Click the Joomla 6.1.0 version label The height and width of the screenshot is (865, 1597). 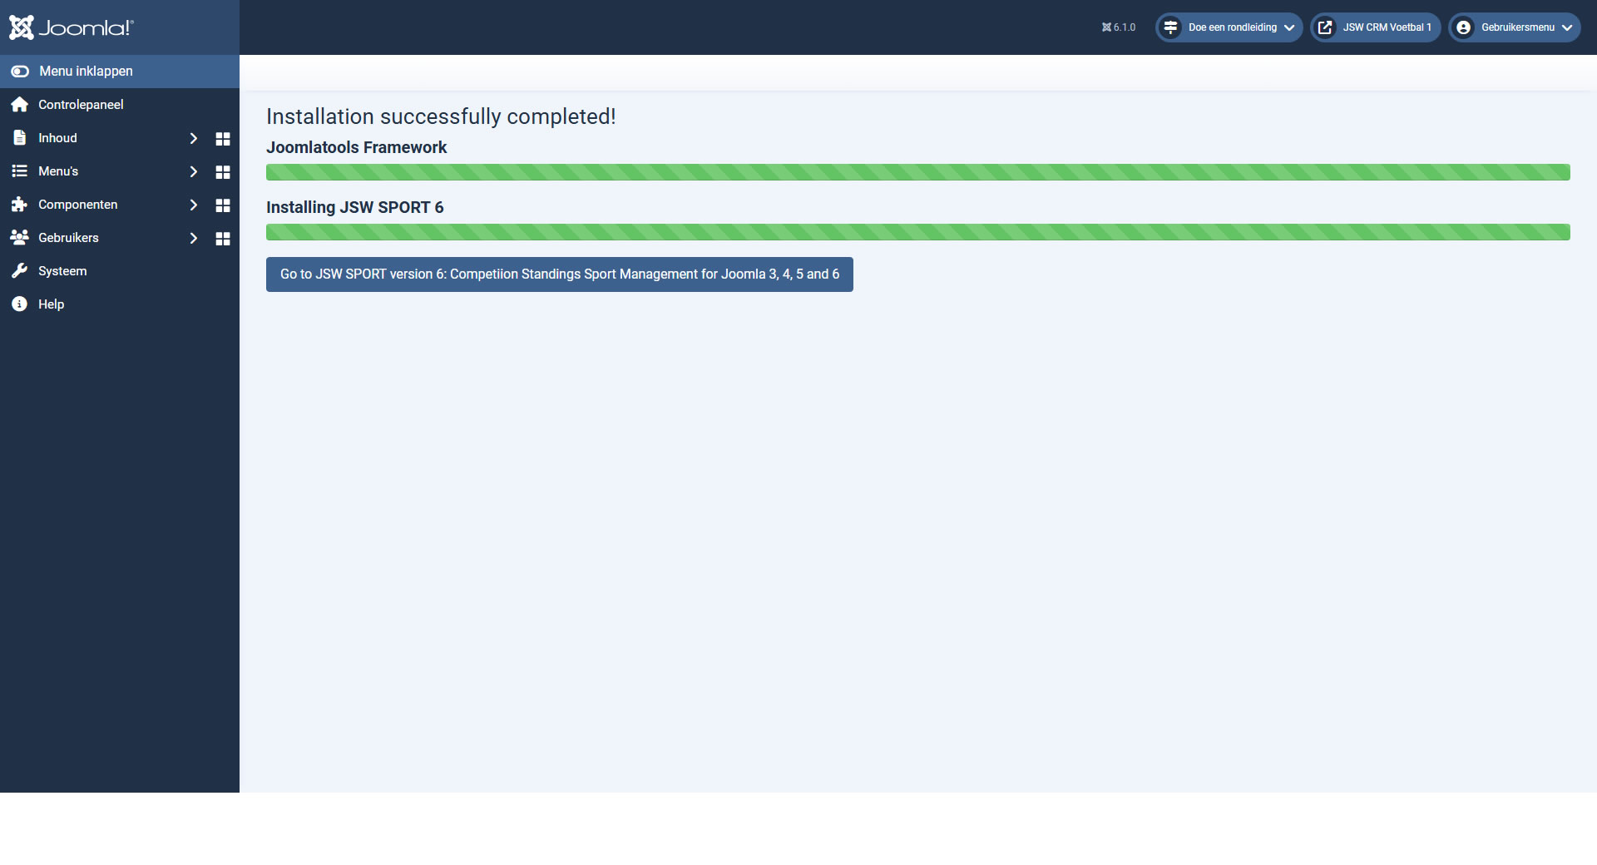tap(1119, 27)
